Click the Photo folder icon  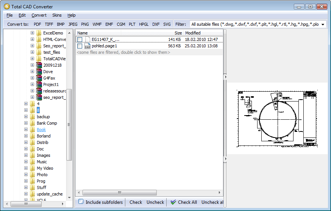(x=33, y=175)
